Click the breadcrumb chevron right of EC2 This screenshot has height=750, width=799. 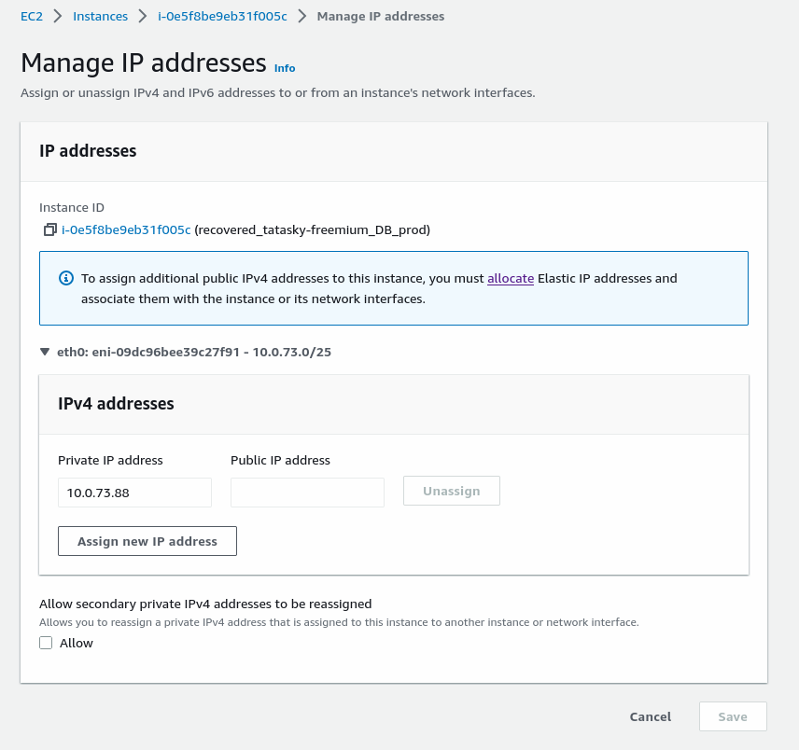(x=58, y=16)
